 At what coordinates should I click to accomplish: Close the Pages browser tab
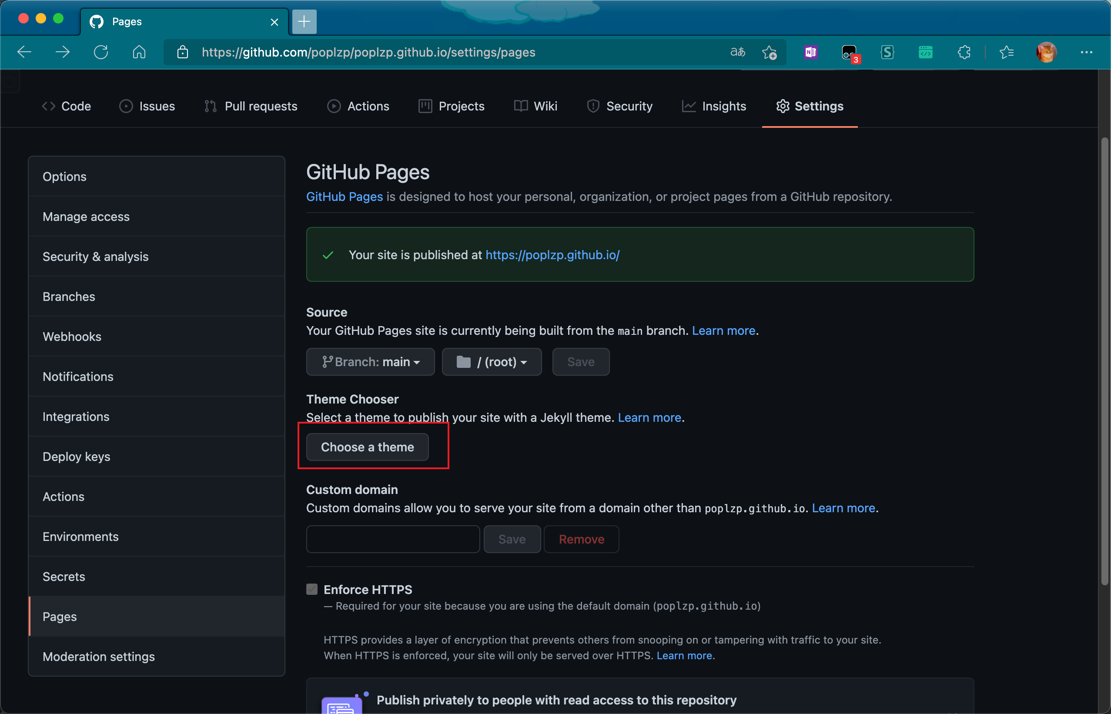pyautogui.click(x=274, y=22)
